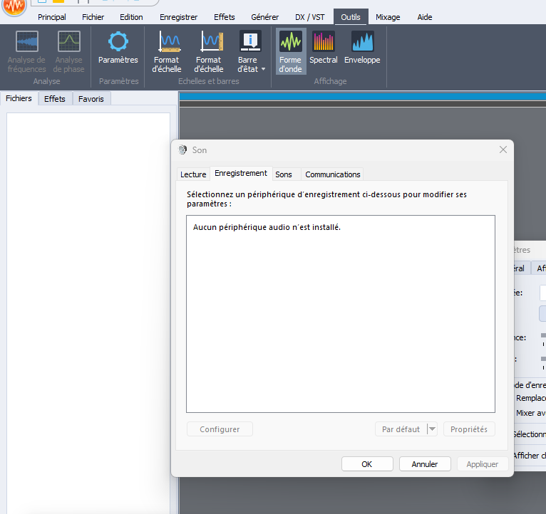Open the Par défaut dropdown arrow
This screenshot has width=546, height=514.
pos(431,429)
